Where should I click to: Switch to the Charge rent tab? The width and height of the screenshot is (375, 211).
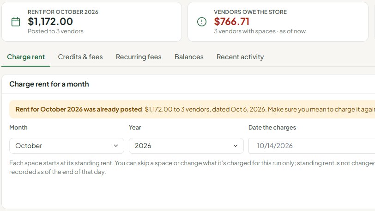tap(26, 57)
